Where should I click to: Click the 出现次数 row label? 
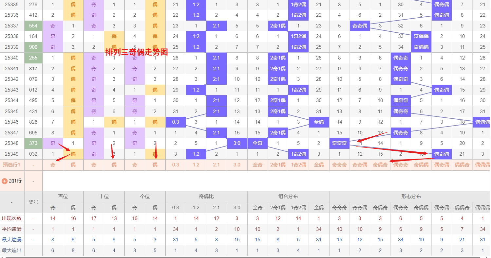tap(12, 218)
